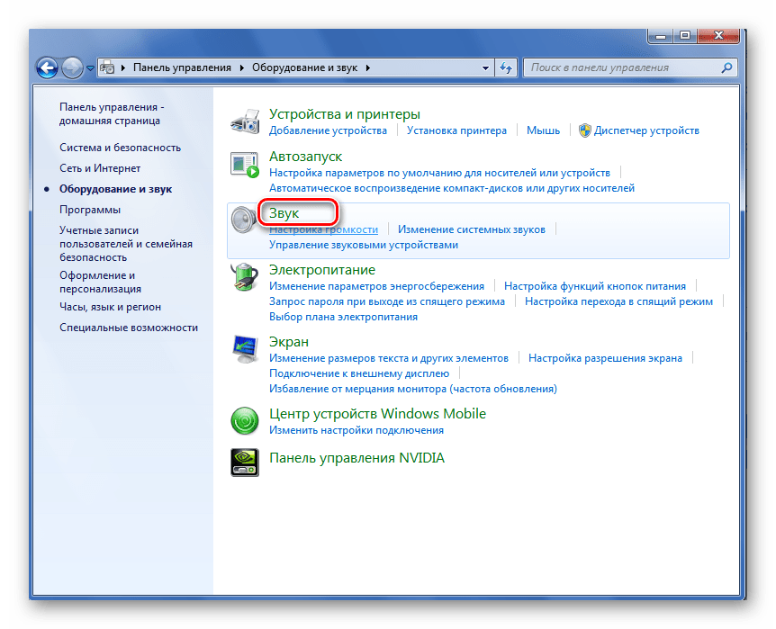Open the AutoPlay category icon
Viewport: 776px width, 629px height.
click(245, 165)
